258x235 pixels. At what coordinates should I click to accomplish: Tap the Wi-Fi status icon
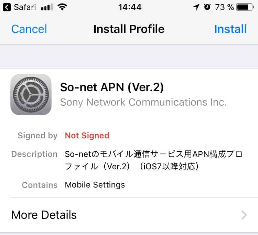pos(62,7)
